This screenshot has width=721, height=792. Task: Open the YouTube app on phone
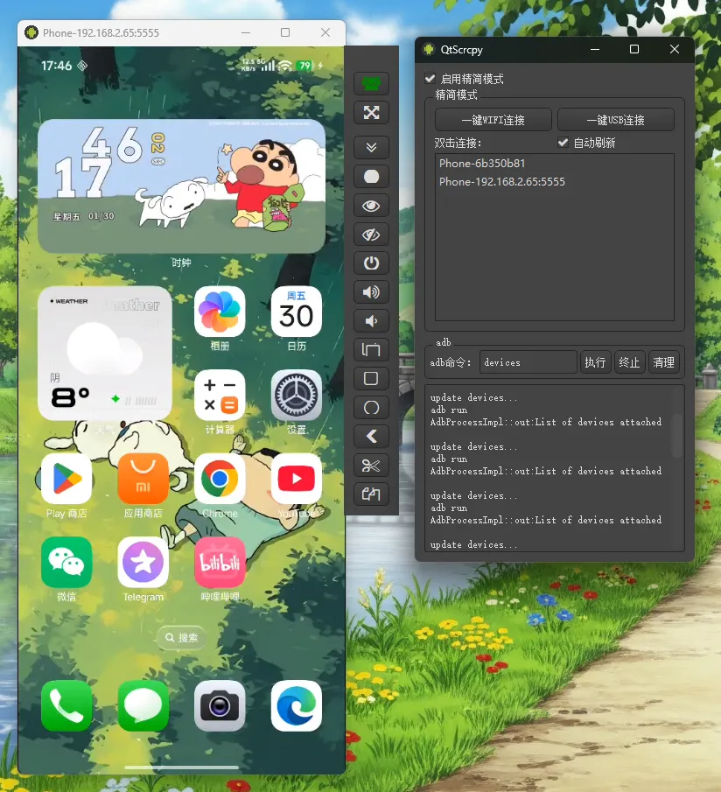(x=297, y=479)
